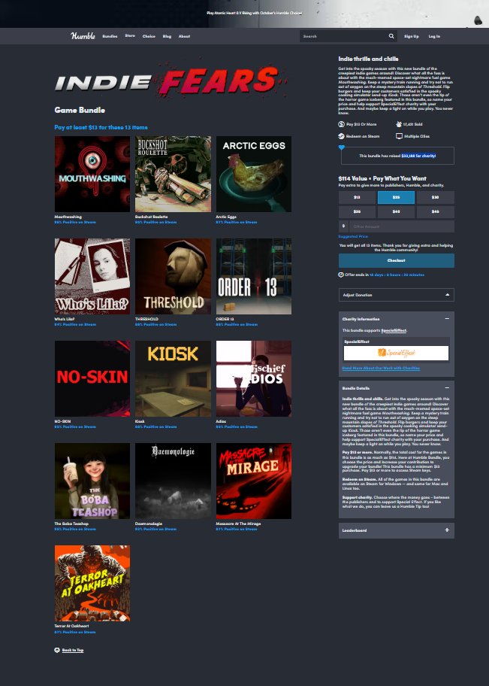
Task: Choose the $35 price option
Action: [357, 212]
